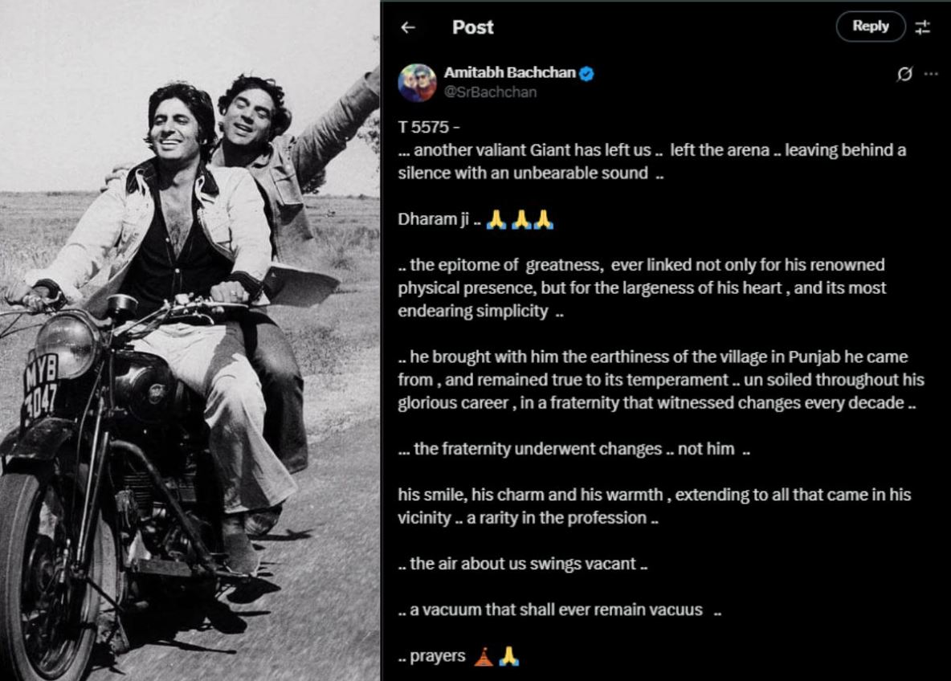Click the "epitome of greatness" paragraph
This screenshot has height=681, width=951.
(x=641, y=287)
